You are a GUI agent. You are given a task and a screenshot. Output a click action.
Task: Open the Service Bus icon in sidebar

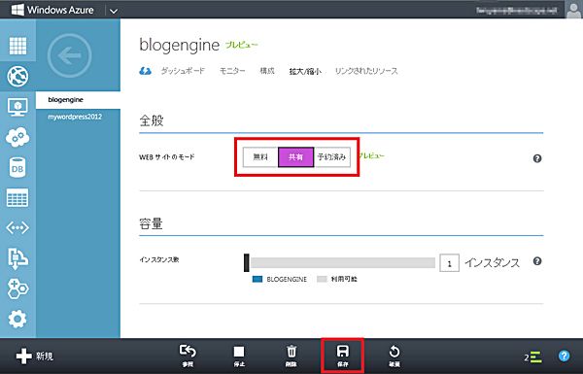click(x=17, y=258)
